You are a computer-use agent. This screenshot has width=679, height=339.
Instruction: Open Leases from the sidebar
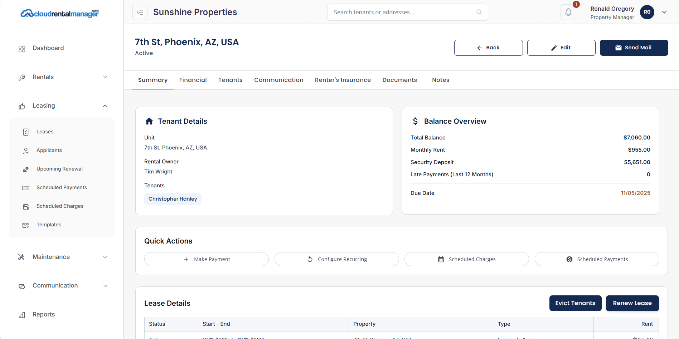(x=45, y=132)
